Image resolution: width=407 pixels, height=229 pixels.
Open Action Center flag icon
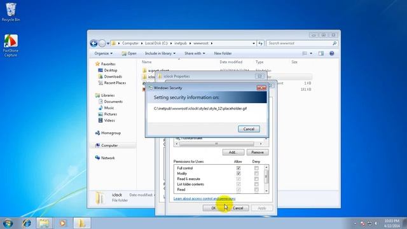coord(362,223)
